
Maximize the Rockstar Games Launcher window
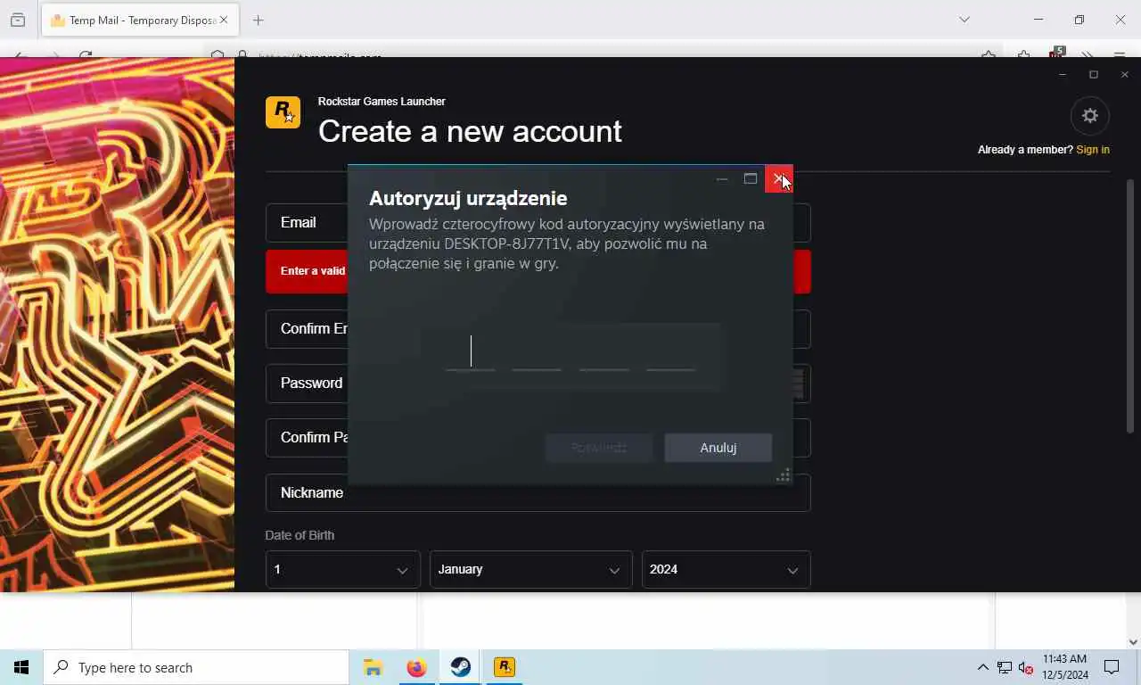tap(1094, 75)
